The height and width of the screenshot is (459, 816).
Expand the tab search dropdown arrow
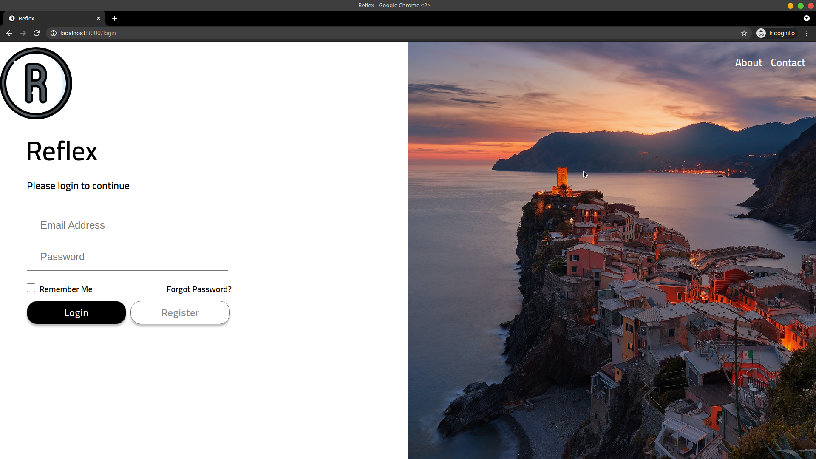pyautogui.click(x=806, y=18)
